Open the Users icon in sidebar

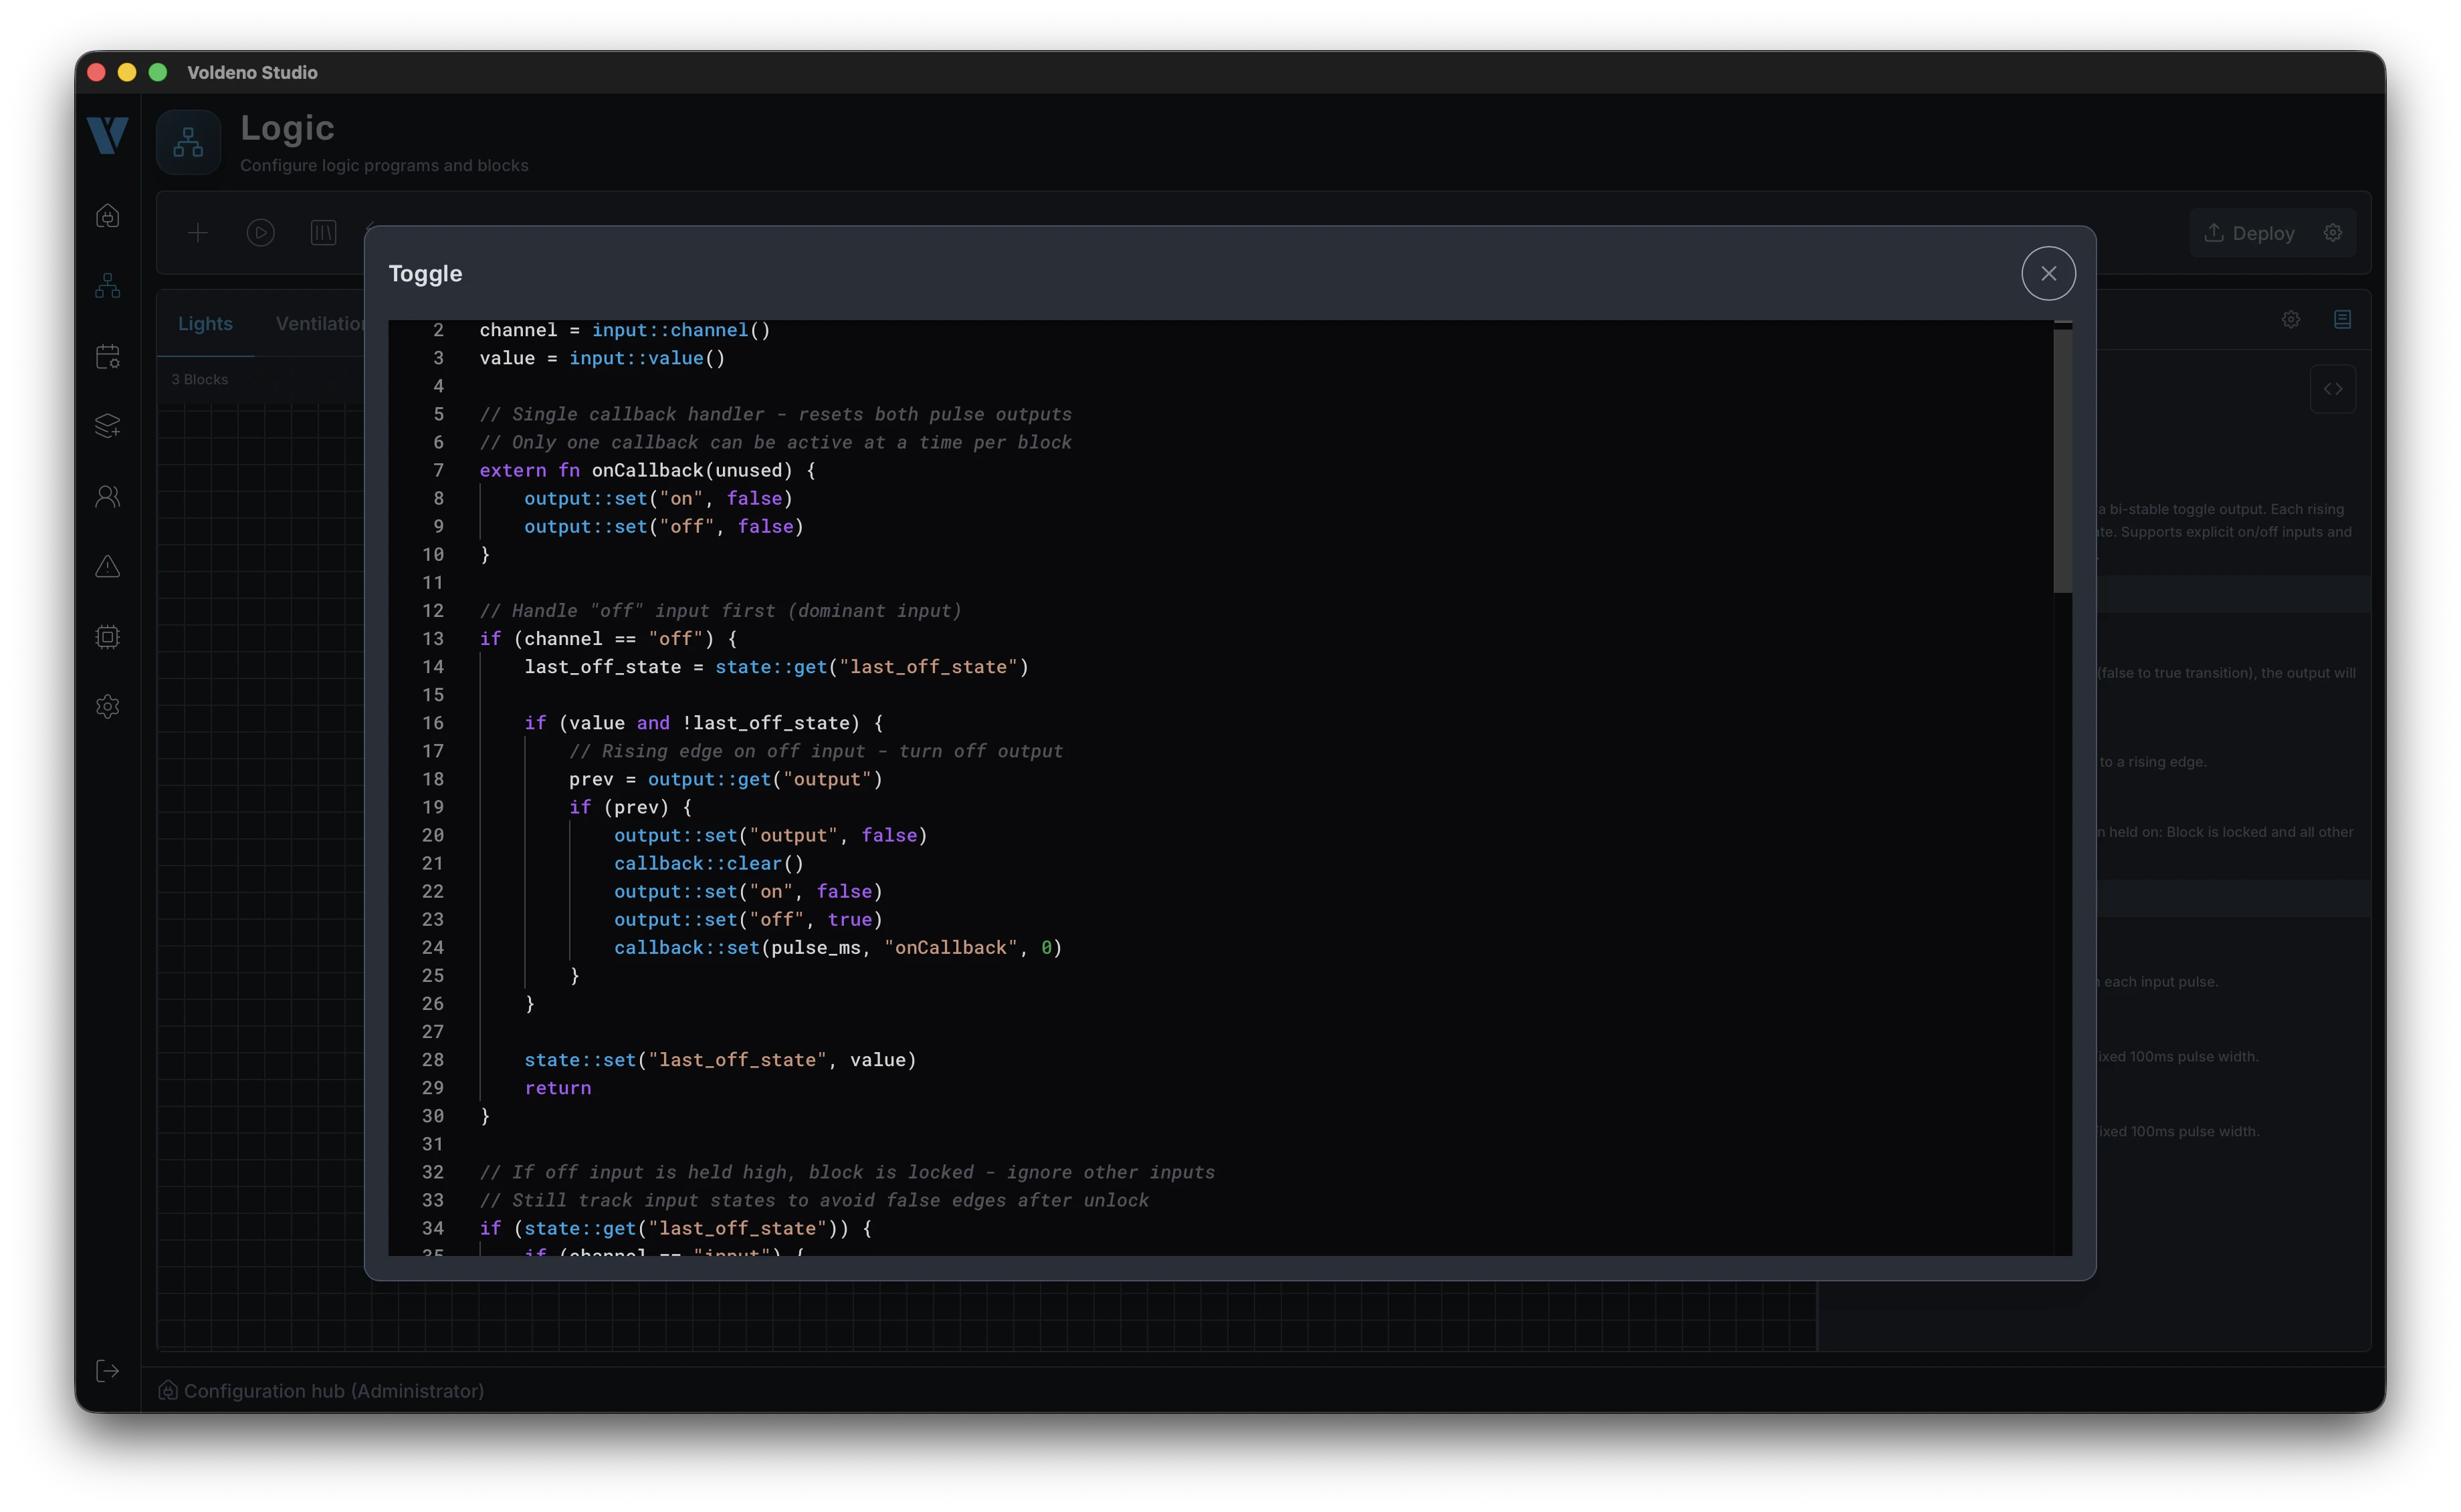pyautogui.click(x=108, y=496)
